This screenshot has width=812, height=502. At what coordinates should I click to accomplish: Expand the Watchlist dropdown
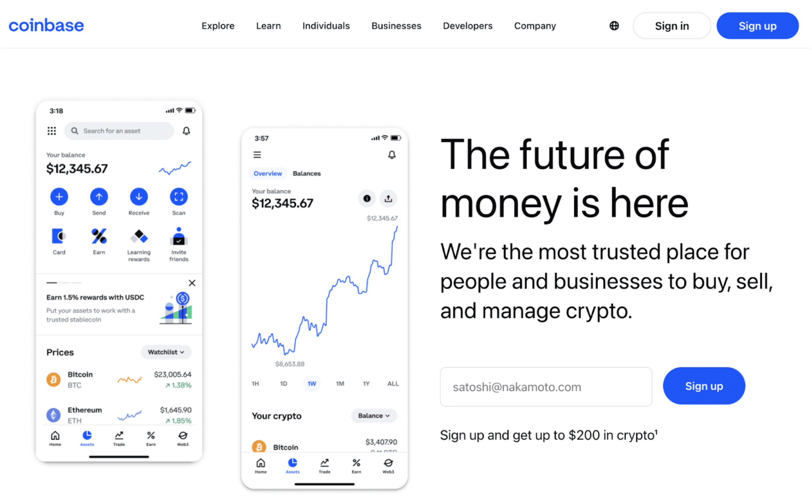tap(166, 352)
